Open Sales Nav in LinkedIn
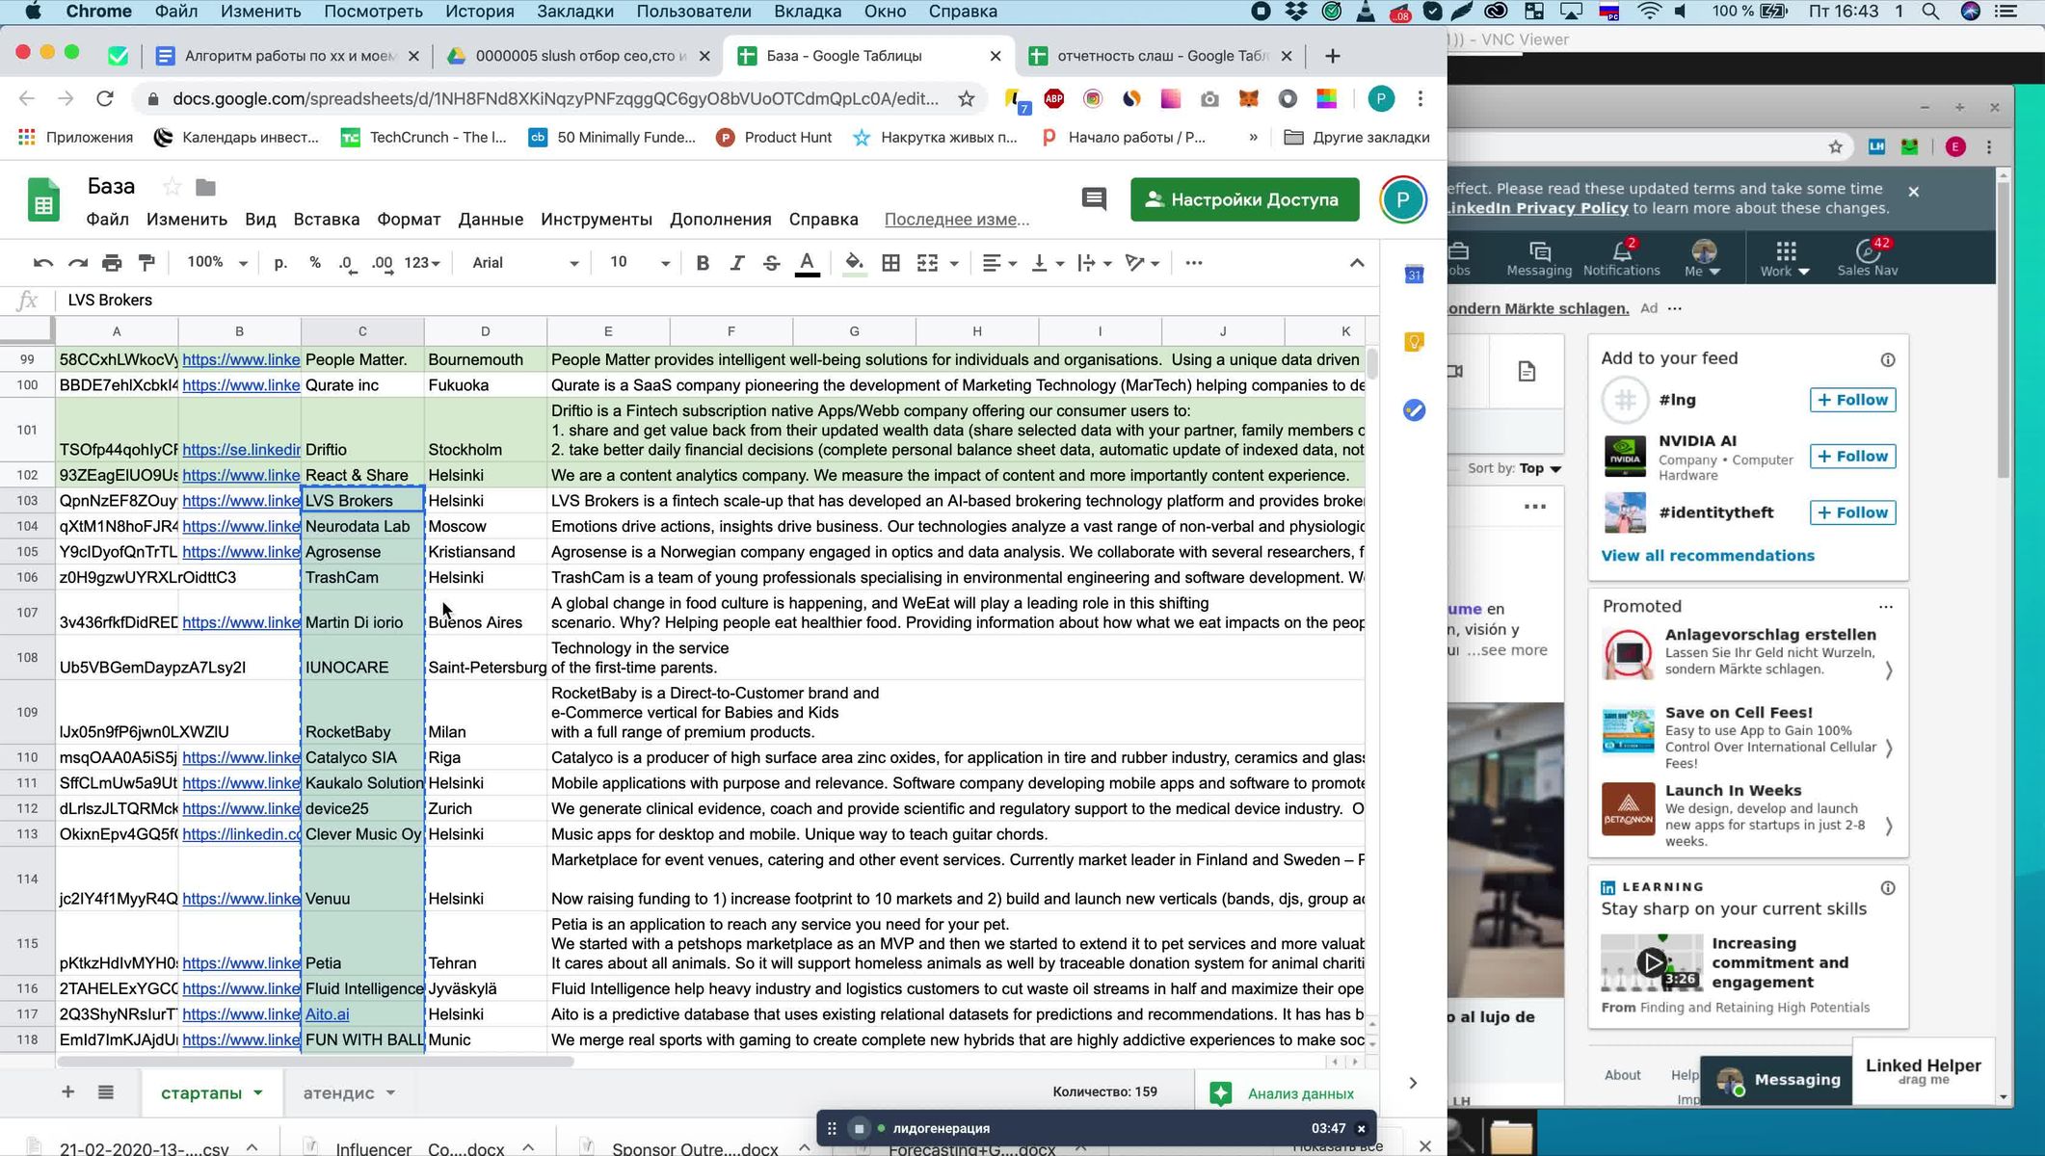The height and width of the screenshot is (1156, 2045). pos(1867,258)
